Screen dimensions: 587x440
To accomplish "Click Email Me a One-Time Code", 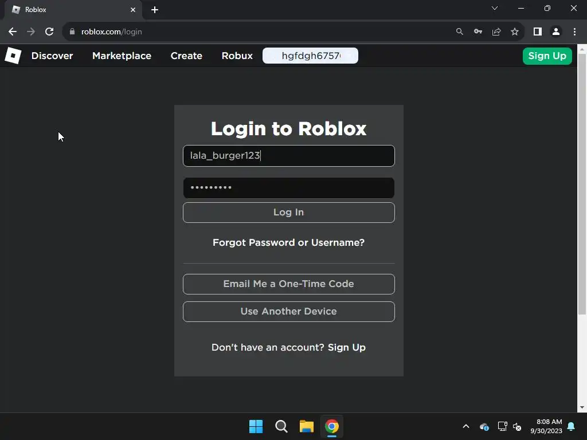I will 289,284.
